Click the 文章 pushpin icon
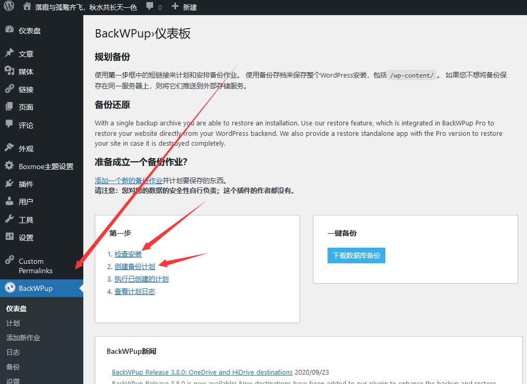 [x=9, y=53]
